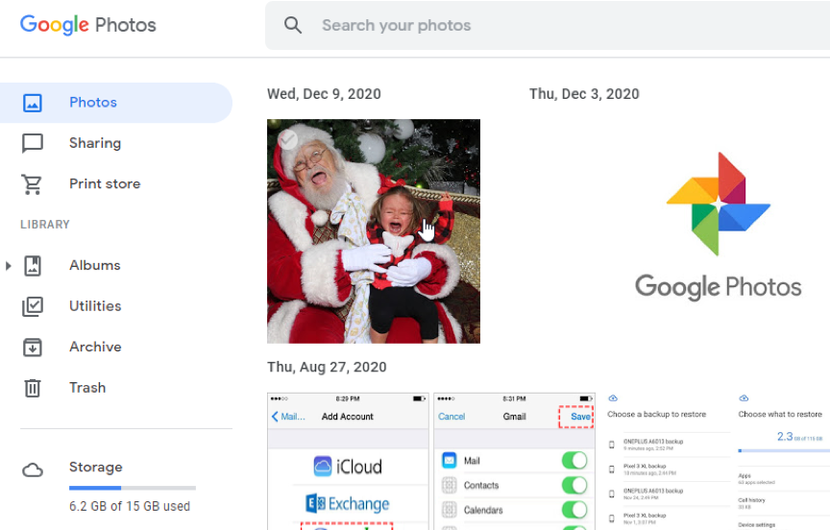Focus the Search your photos field
Viewport: 830px width, 530px height.
[548, 25]
